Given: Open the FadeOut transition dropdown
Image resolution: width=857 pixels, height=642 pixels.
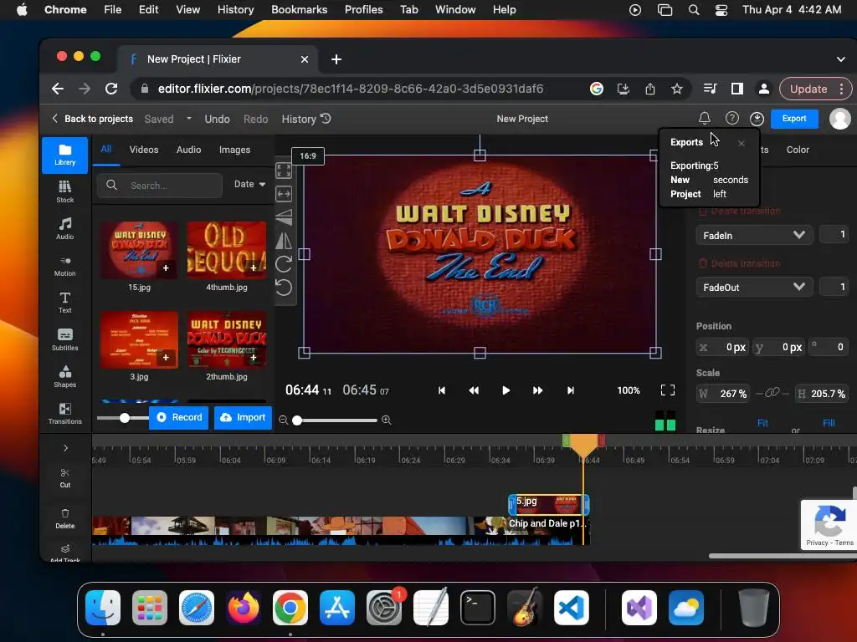Looking at the screenshot, I should coord(754,288).
